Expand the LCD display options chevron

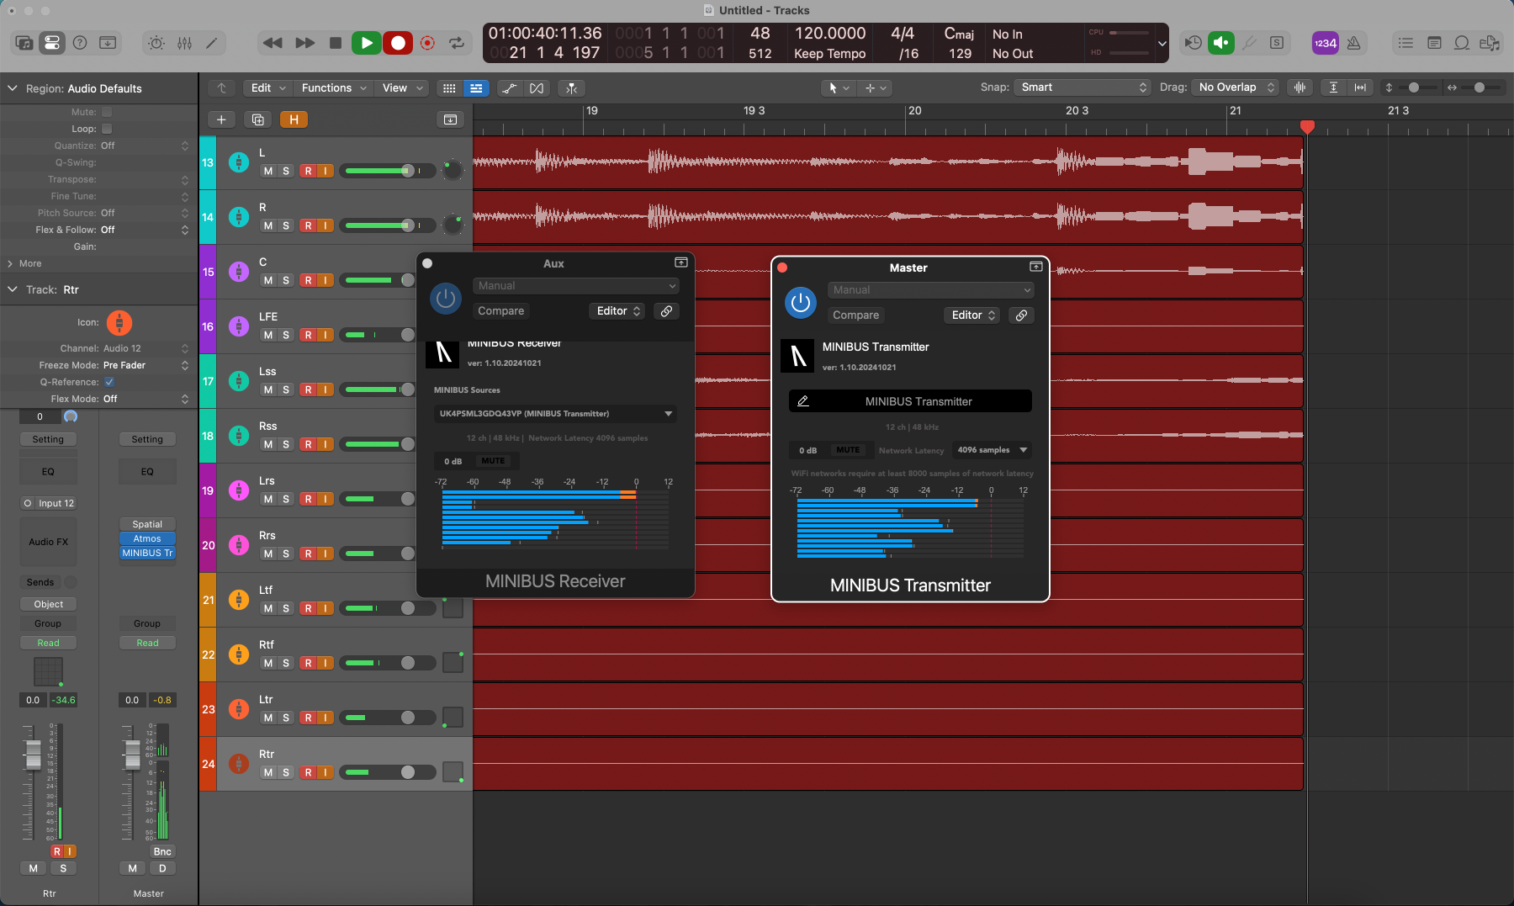1162,43
